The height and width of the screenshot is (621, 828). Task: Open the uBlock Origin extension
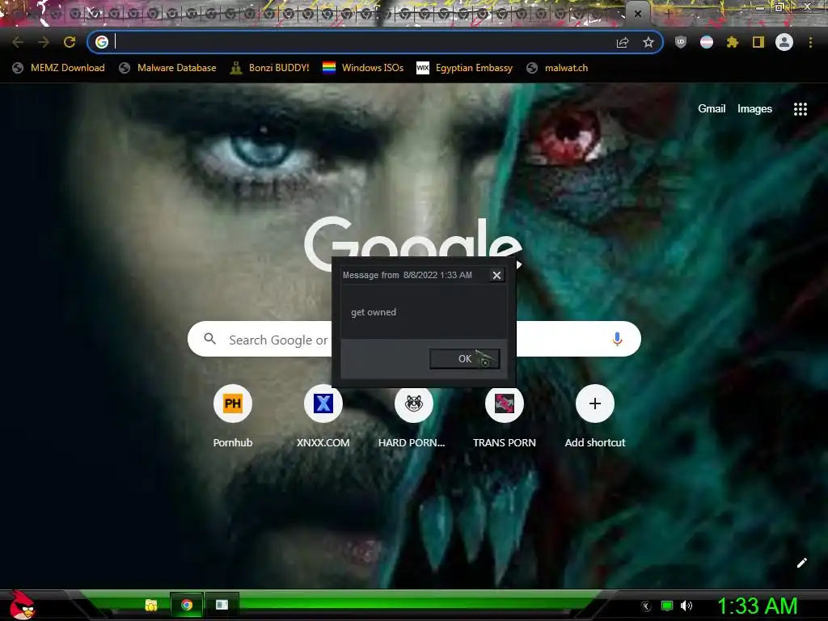click(681, 42)
